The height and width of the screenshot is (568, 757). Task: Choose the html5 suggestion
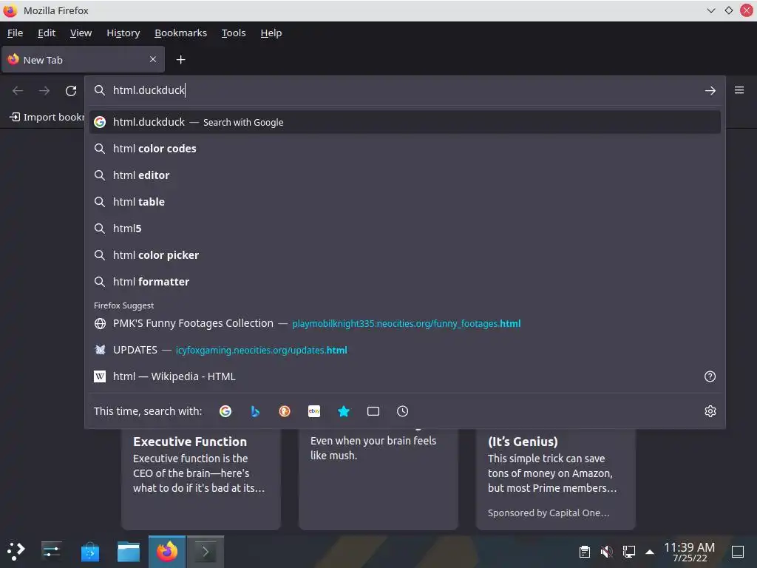(x=404, y=229)
